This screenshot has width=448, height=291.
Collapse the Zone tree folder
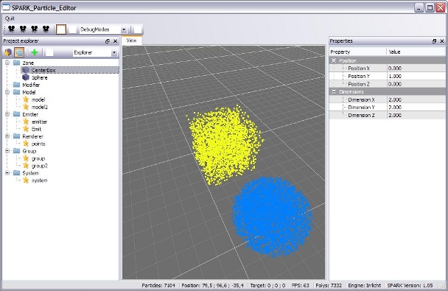7,63
